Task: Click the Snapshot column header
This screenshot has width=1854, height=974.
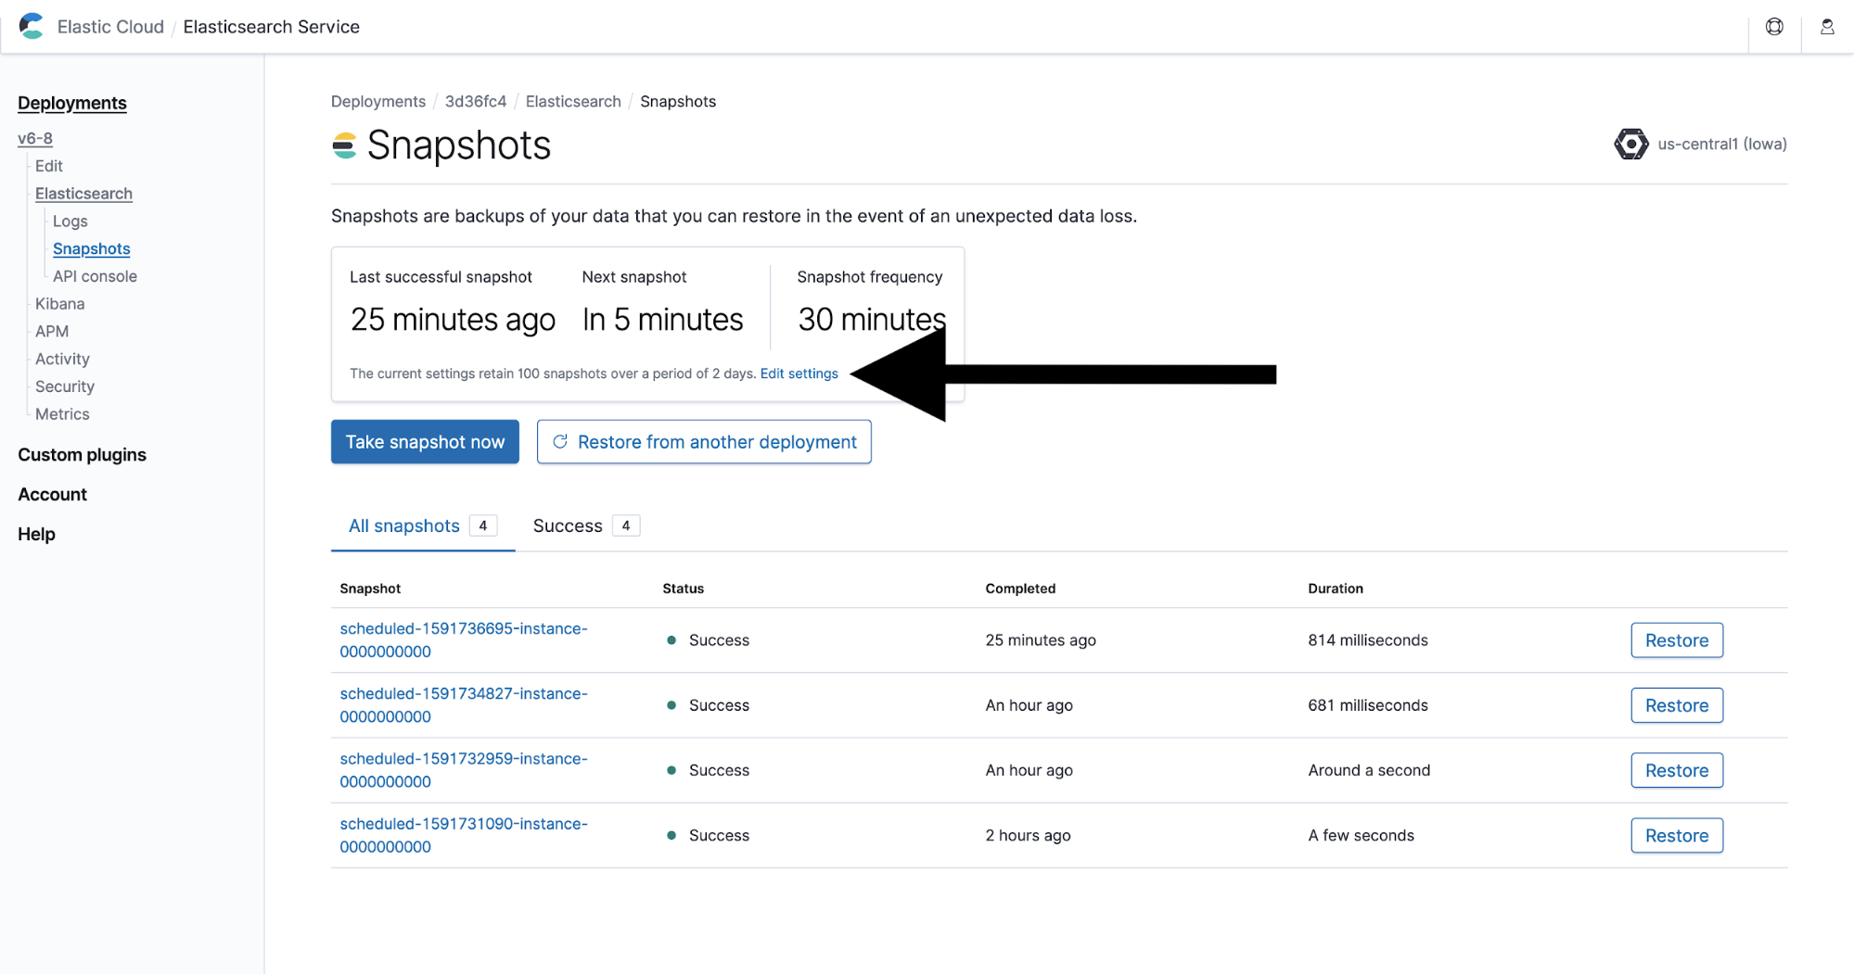Action: (x=370, y=588)
